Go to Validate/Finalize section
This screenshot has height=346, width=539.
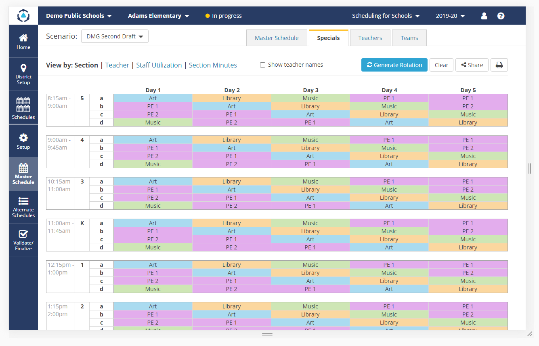[23, 239]
